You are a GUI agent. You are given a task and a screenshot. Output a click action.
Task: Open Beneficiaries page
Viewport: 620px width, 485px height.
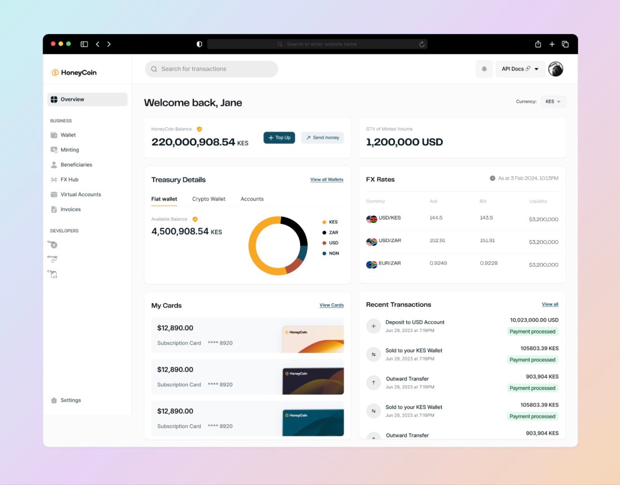(71, 165)
